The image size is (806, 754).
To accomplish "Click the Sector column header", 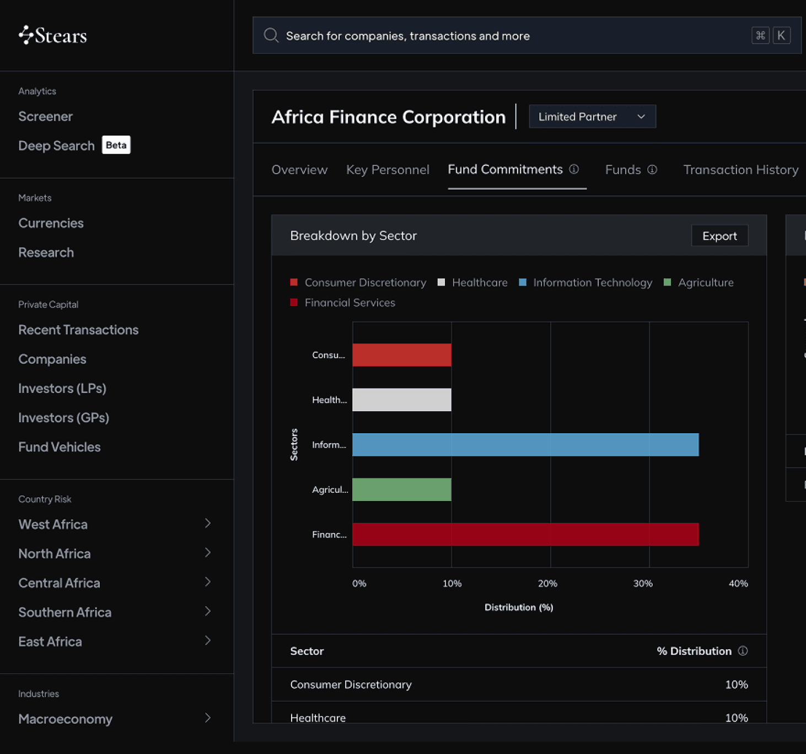I will tap(307, 651).
